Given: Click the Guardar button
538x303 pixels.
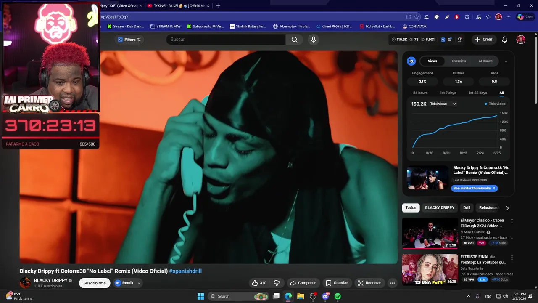Looking at the screenshot, I should click(337, 283).
